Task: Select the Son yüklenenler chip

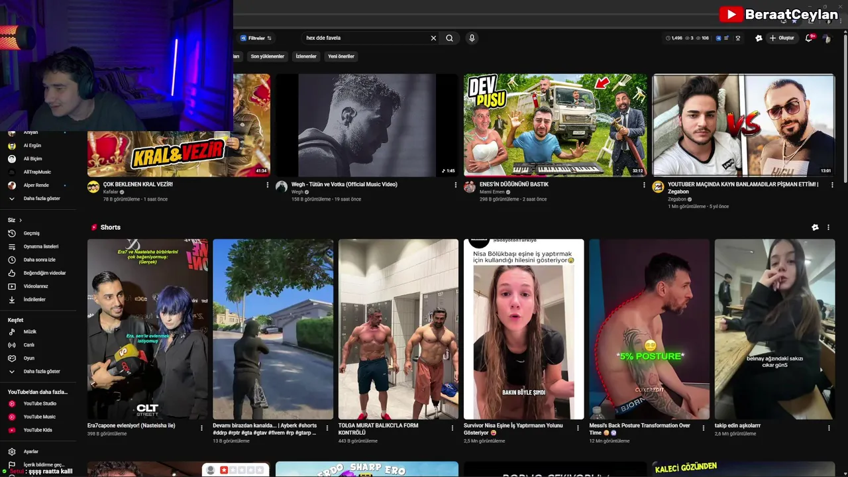Action: 268,56
